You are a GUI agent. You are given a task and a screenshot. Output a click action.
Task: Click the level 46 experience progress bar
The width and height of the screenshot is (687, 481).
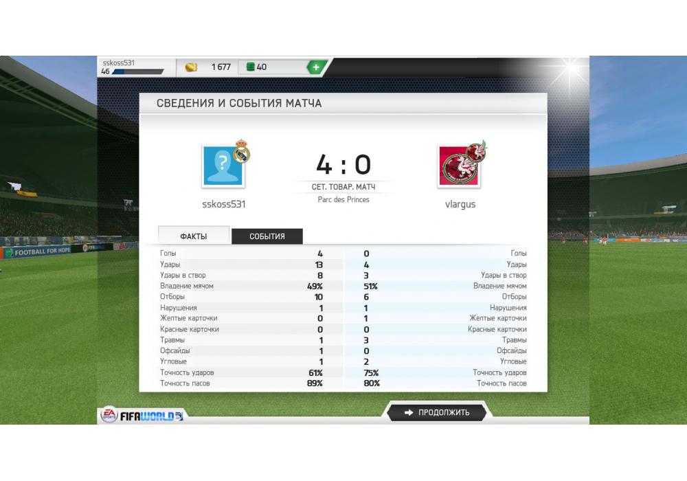coord(137,72)
